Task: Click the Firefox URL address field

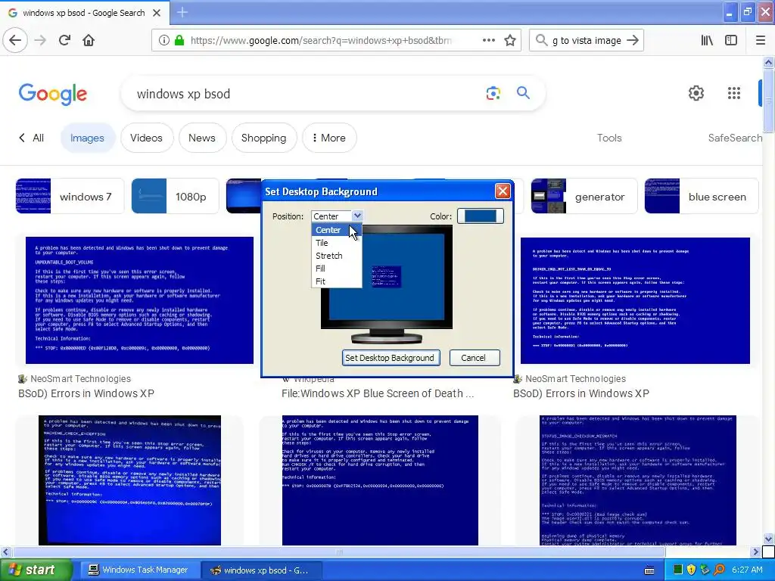Action: click(x=321, y=41)
